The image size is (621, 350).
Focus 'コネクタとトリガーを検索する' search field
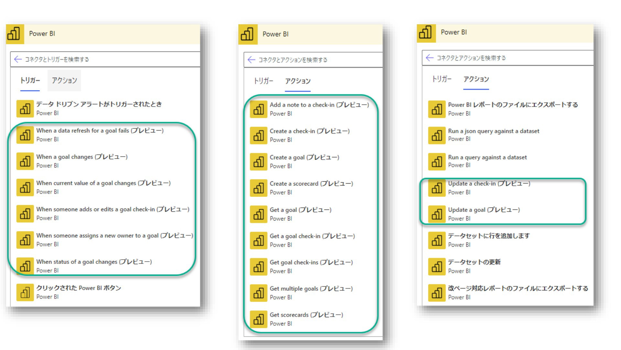(105, 59)
